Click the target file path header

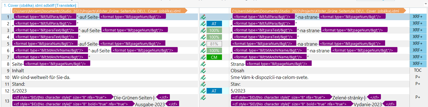(318, 11)
